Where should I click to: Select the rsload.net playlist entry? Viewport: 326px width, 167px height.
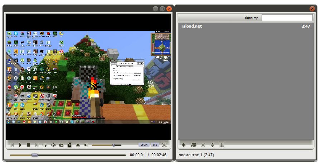tap(246, 26)
